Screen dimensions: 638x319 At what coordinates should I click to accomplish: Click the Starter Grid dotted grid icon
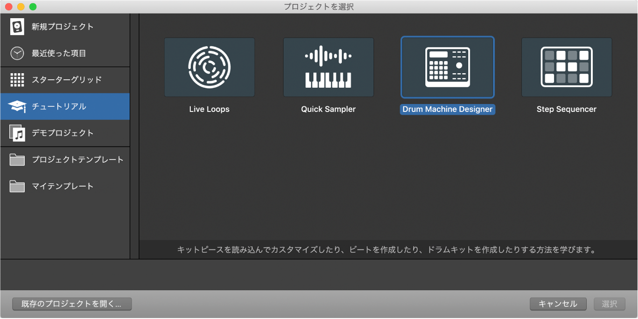pos(17,80)
